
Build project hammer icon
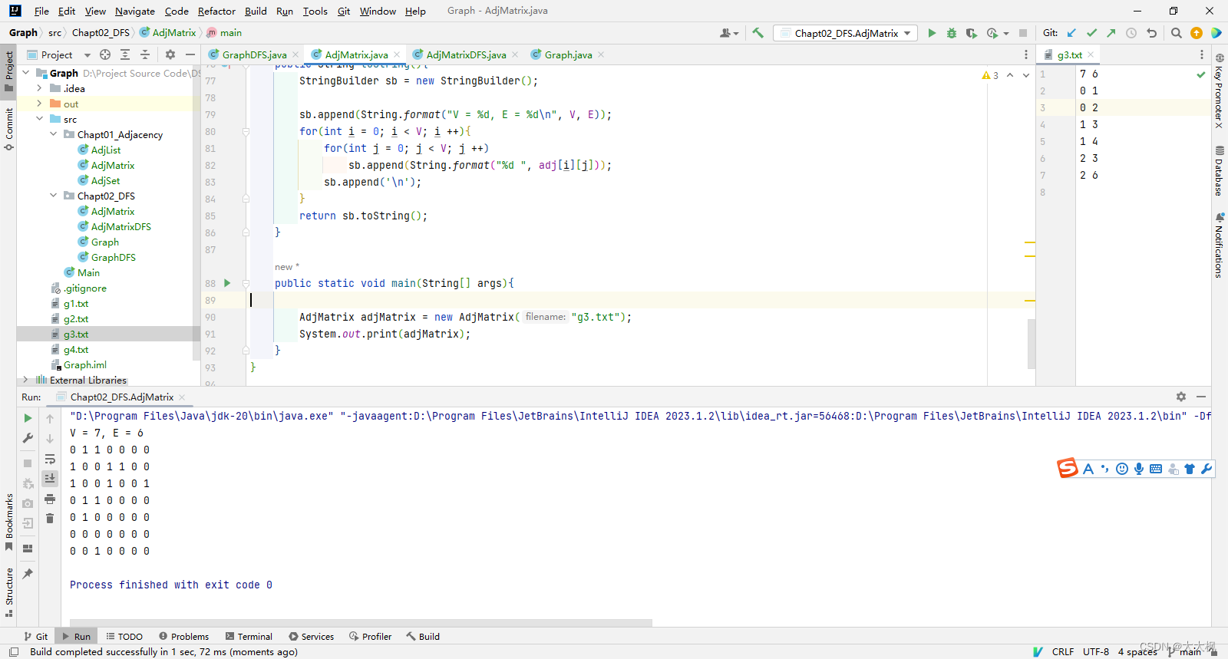[758, 33]
